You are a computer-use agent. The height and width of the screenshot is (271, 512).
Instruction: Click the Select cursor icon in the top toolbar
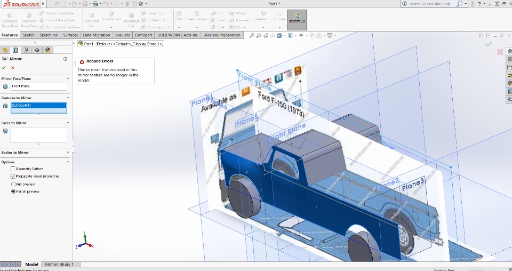click(x=116, y=4)
